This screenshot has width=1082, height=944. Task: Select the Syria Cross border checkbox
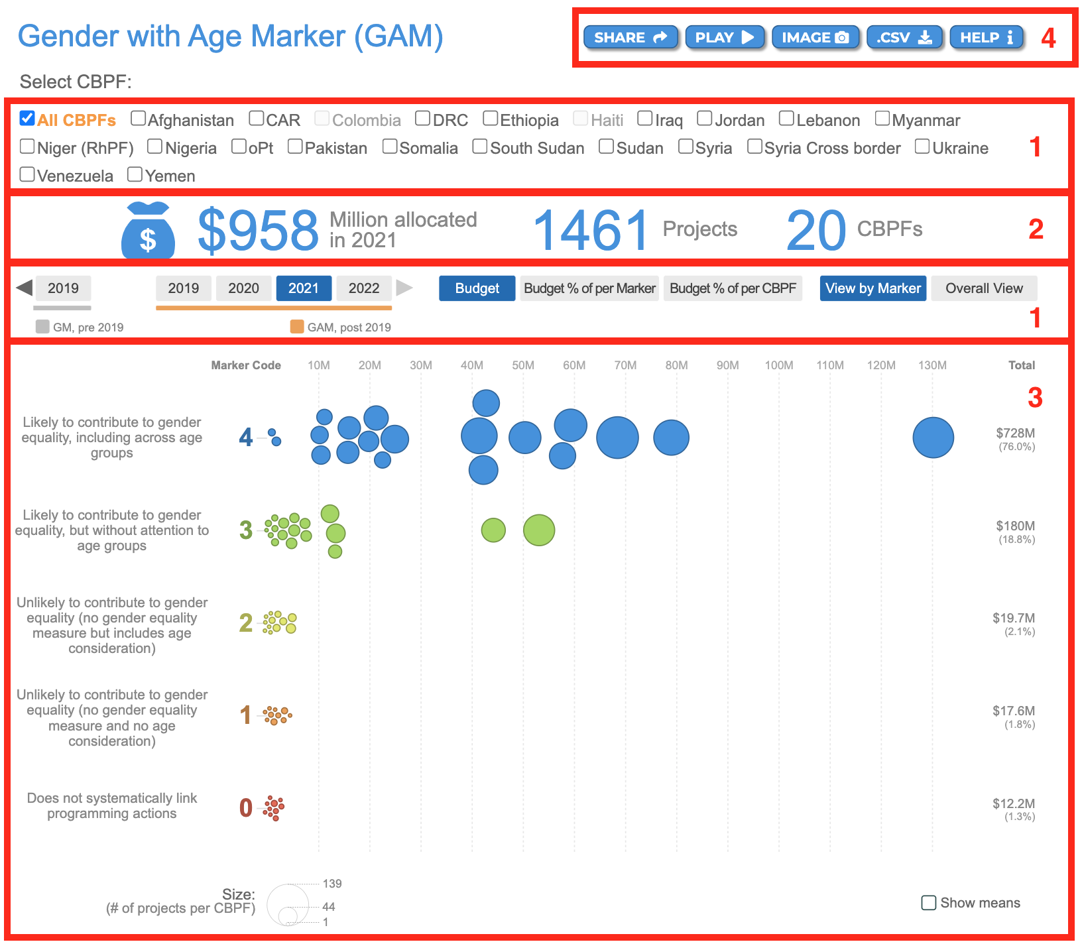(754, 147)
